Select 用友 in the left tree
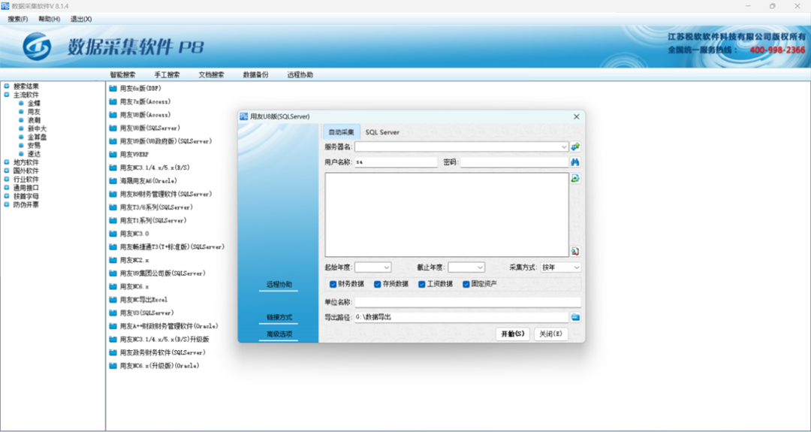The height and width of the screenshot is (432, 811). 34,112
